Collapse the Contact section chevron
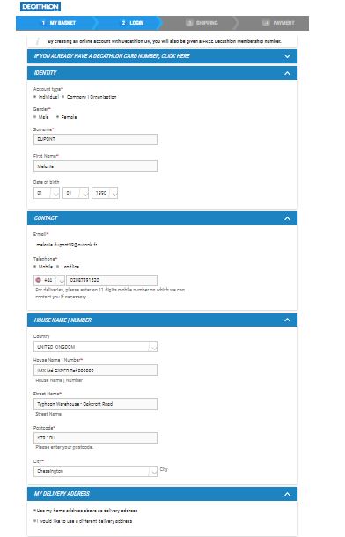 287,218
